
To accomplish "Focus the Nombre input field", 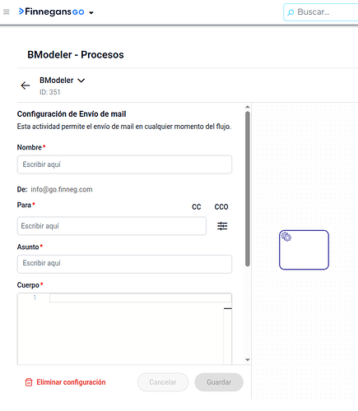I will click(x=124, y=164).
